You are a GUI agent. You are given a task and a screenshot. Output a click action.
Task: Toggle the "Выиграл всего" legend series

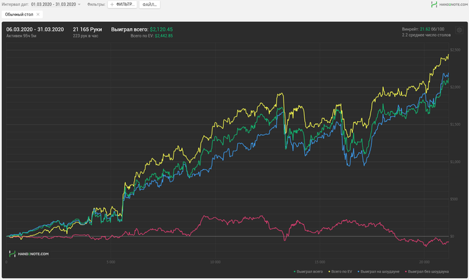tap(308, 271)
